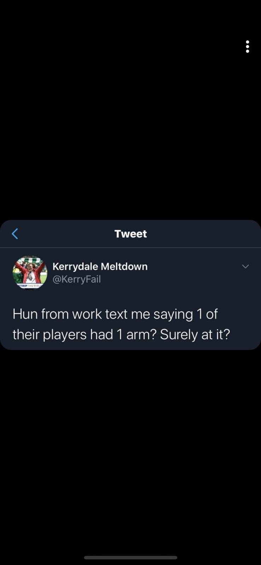The height and width of the screenshot is (565, 261).
Task: Tap the '1 arm?' phrase in the tweet
Action: [x=136, y=334]
